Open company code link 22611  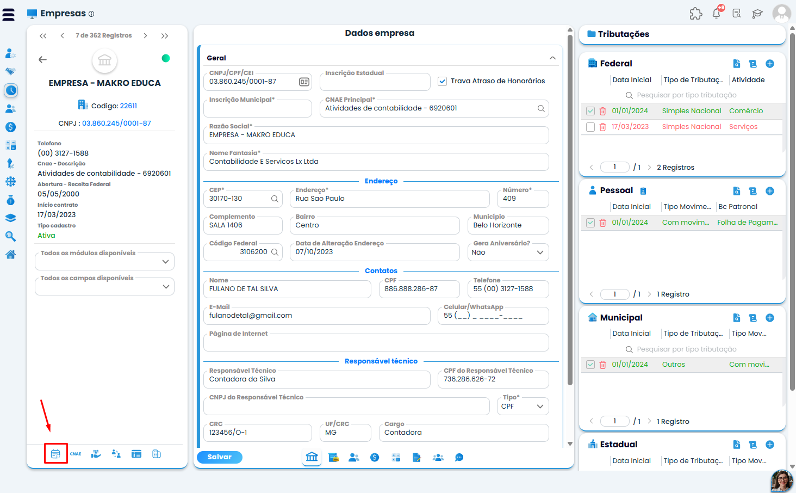pyautogui.click(x=129, y=106)
